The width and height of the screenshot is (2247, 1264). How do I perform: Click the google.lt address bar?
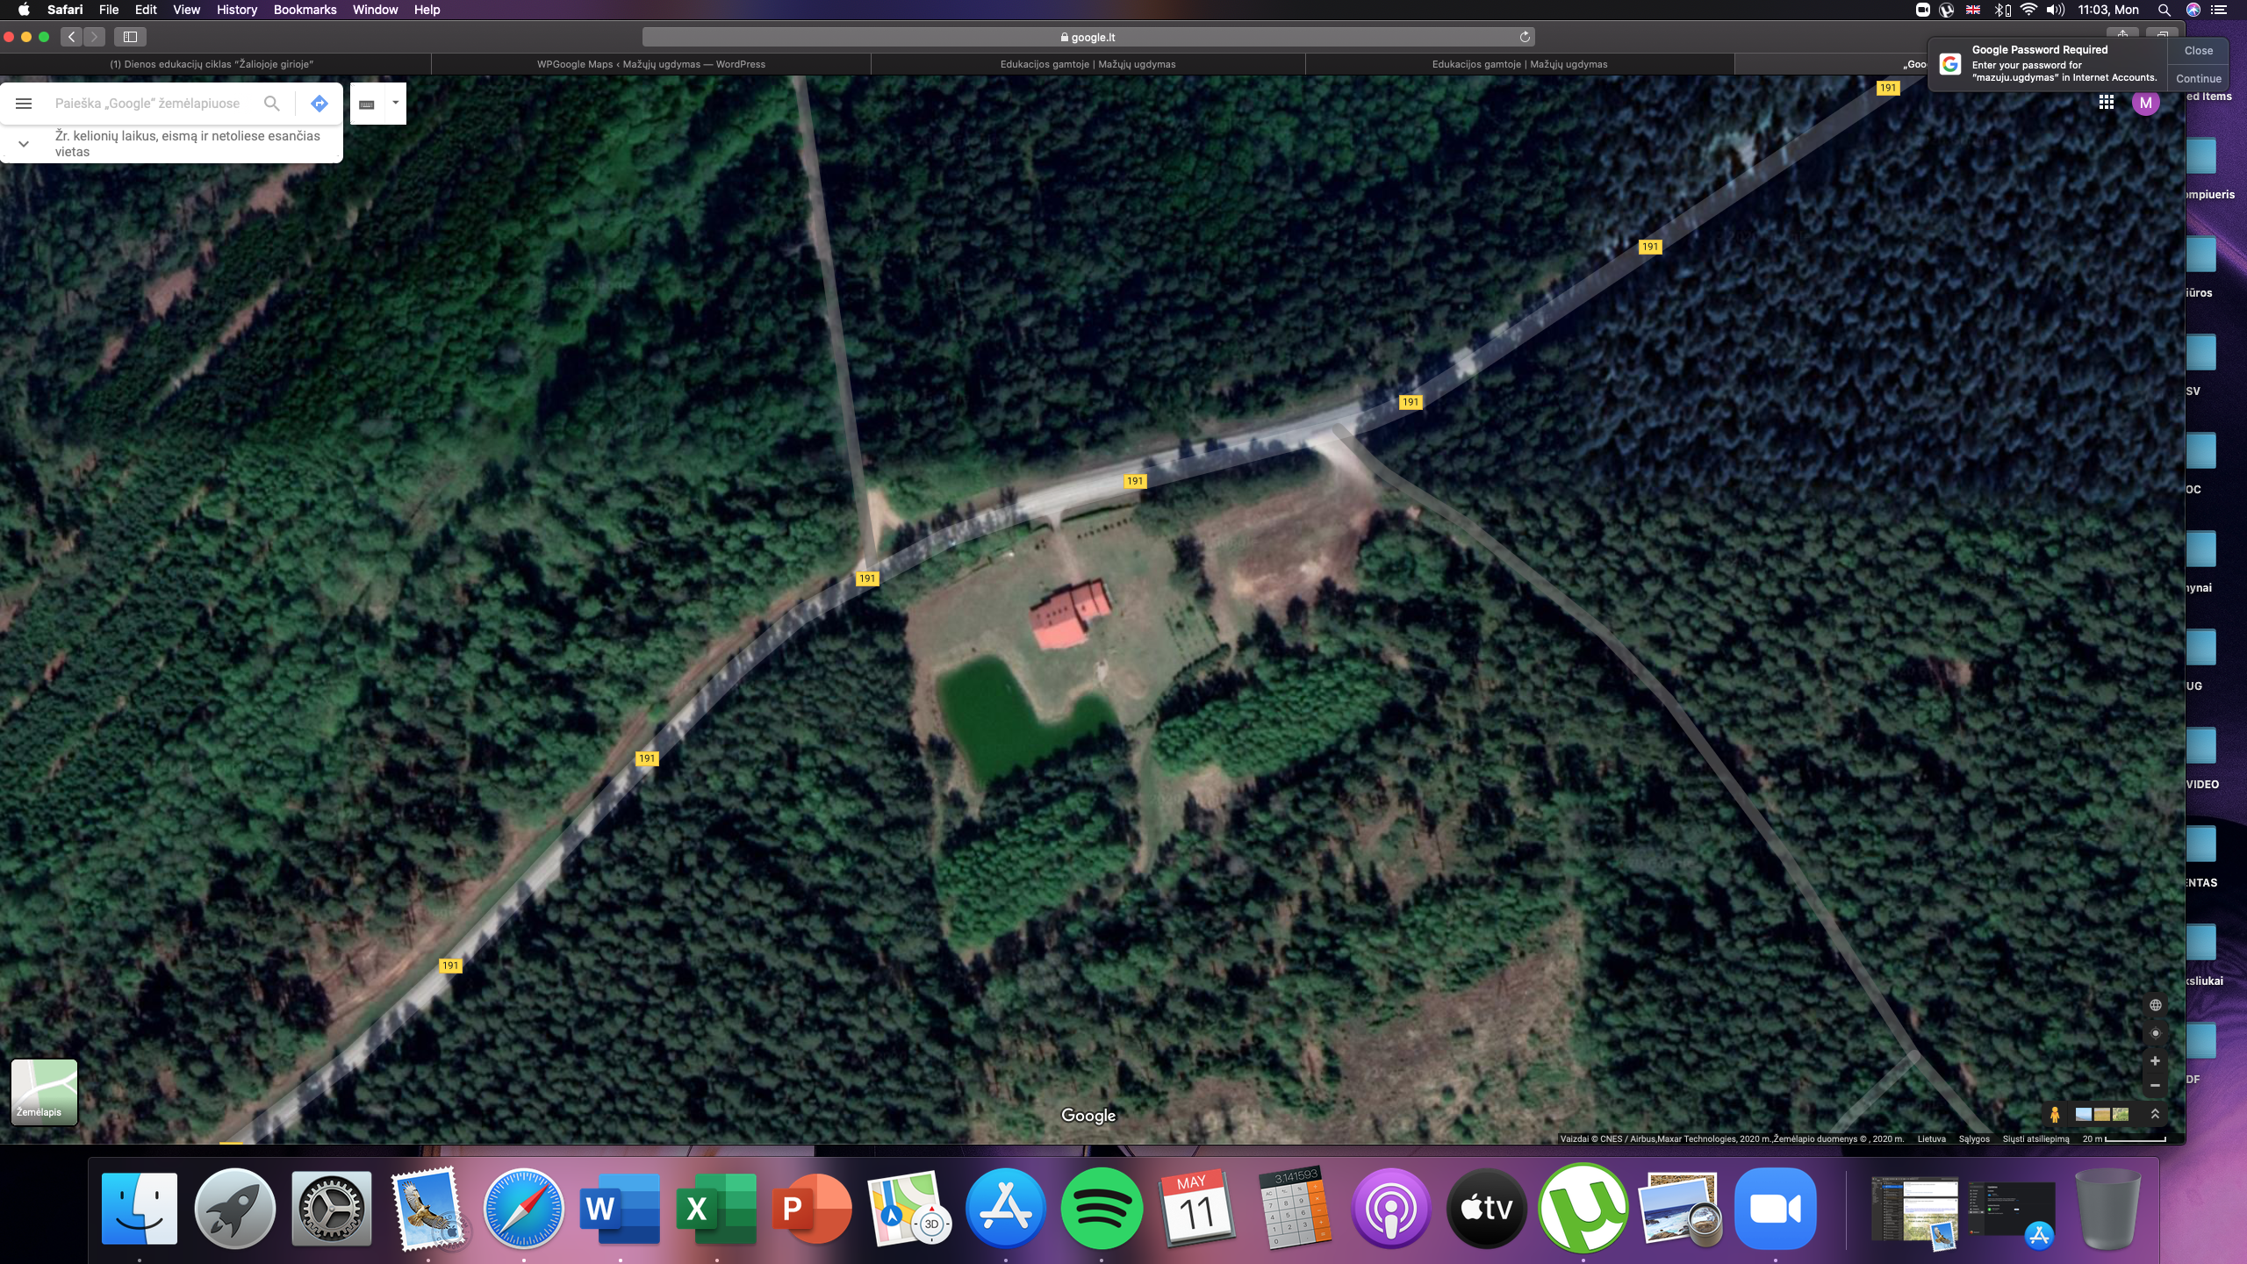pos(1088,37)
